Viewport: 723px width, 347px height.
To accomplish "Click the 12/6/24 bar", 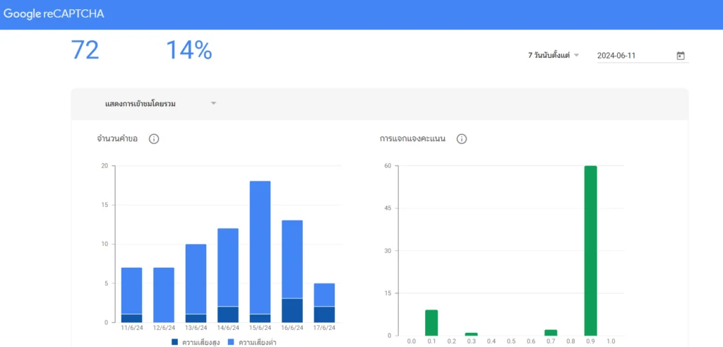I will 164,295.
